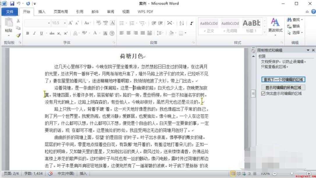Click the distributed alignment icon
This screenshot has height=178, width=316.
coord(150,33)
